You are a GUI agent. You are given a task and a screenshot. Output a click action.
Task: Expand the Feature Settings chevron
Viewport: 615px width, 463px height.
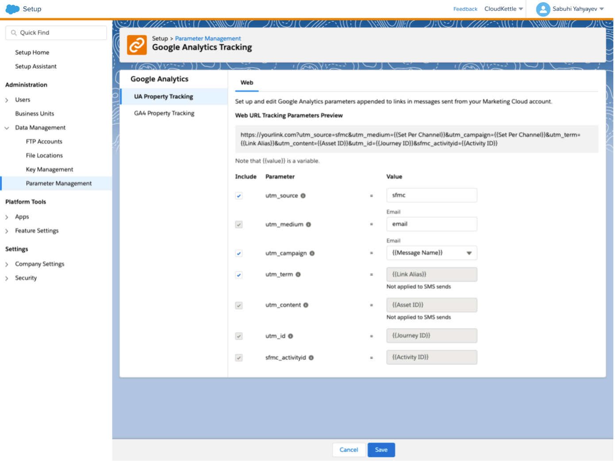[7, 231]
